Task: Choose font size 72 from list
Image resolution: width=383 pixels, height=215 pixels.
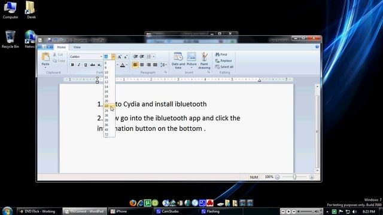Action: [109, 134]
